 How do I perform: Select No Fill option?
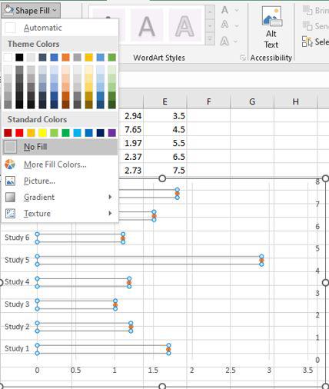coord(60,147)
